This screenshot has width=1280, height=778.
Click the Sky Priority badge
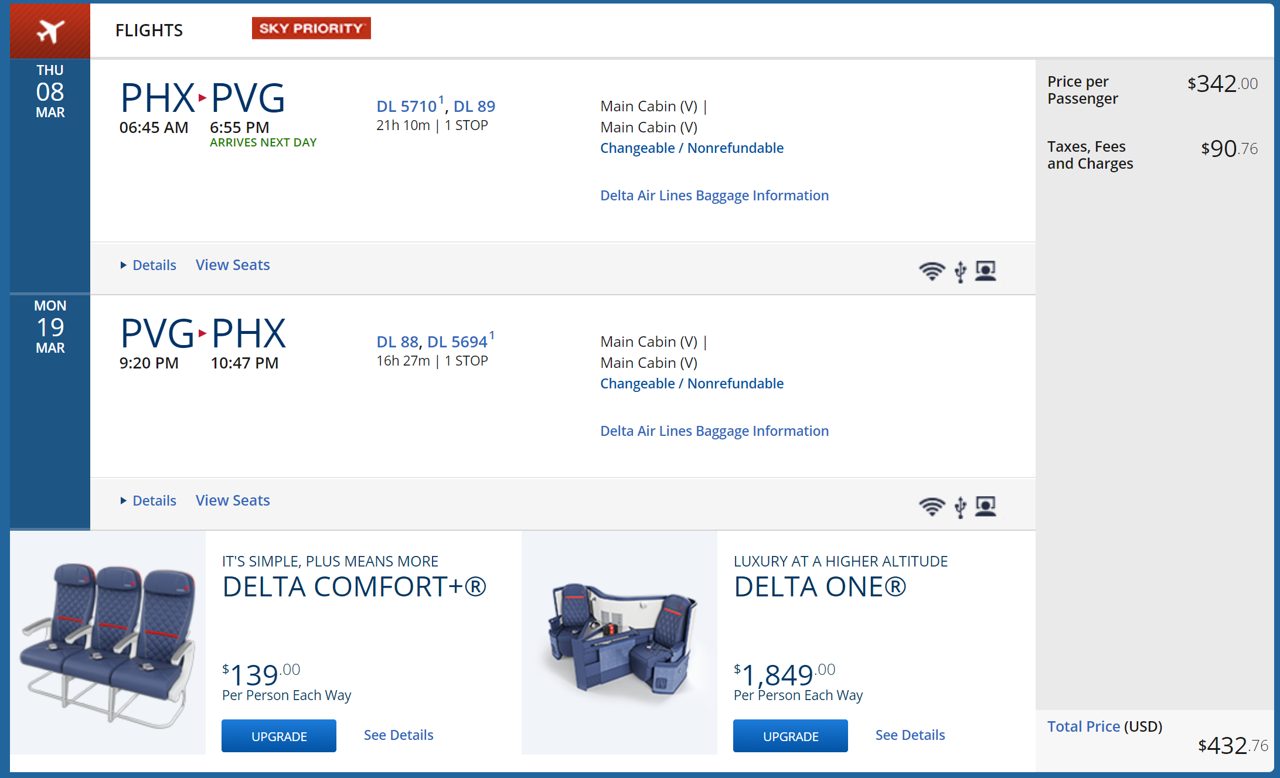(311, 28)
